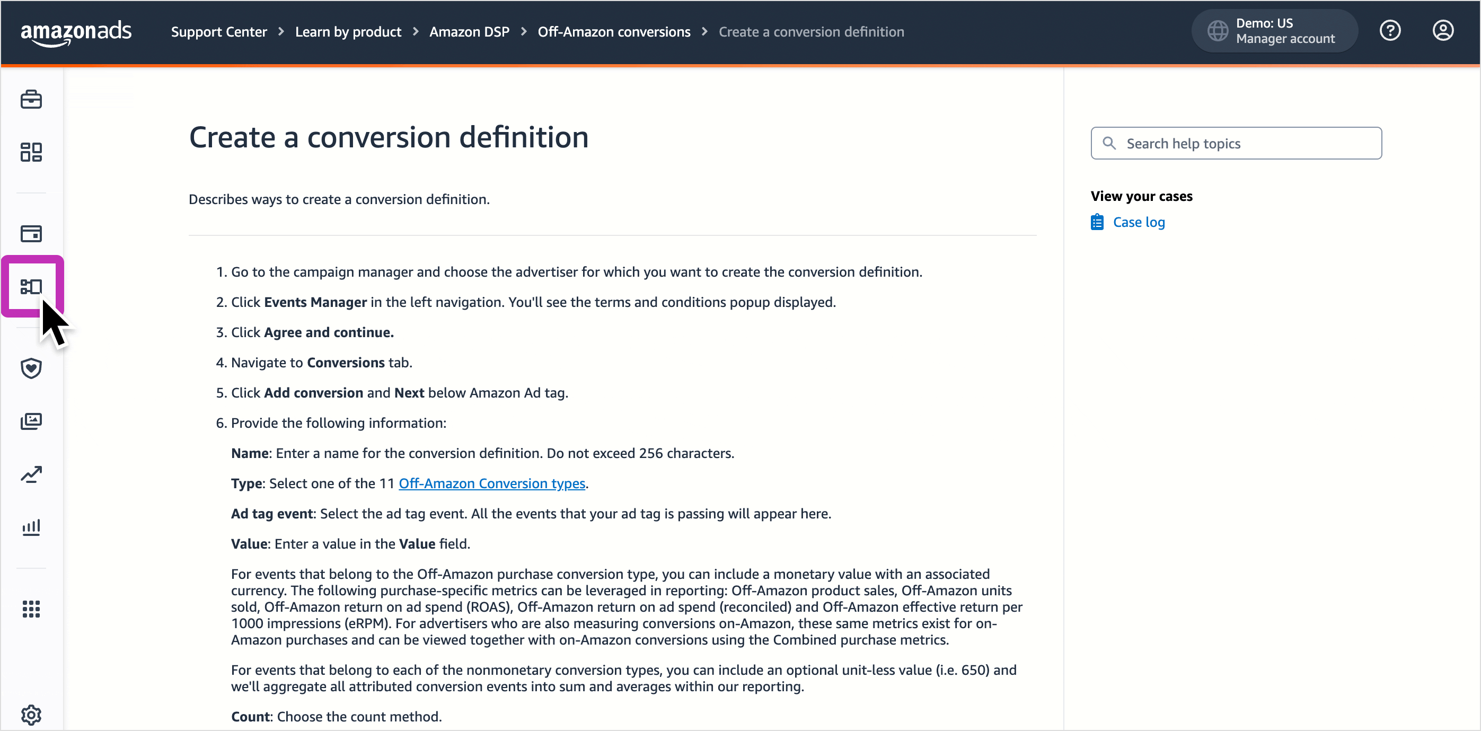Open the shield heart brand safety icon
1481x731 pixels.
[x=31, y=368]
